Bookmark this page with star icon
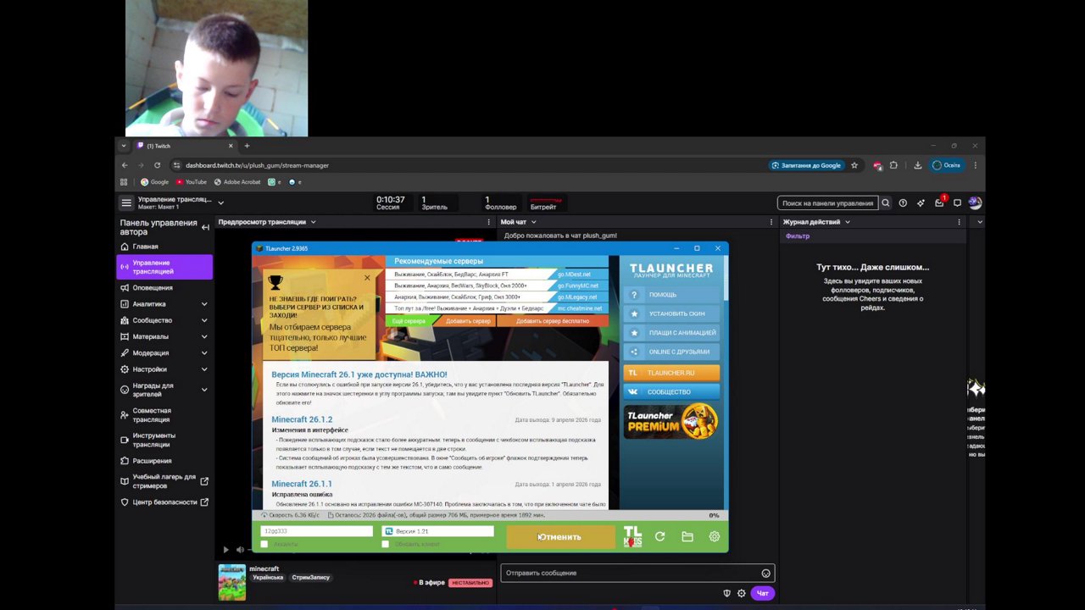 click(854, 165)
